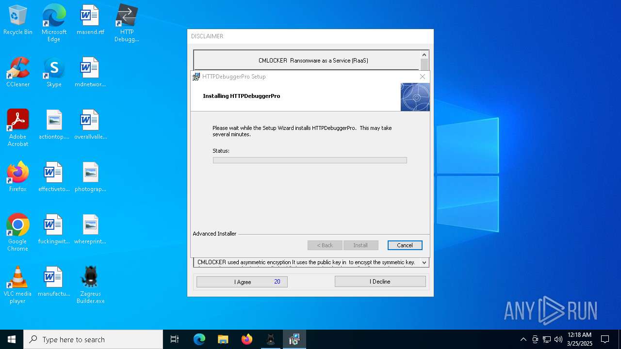Click the I Agree button in the disclaimer
621x349 pixels.
[242, 282]
